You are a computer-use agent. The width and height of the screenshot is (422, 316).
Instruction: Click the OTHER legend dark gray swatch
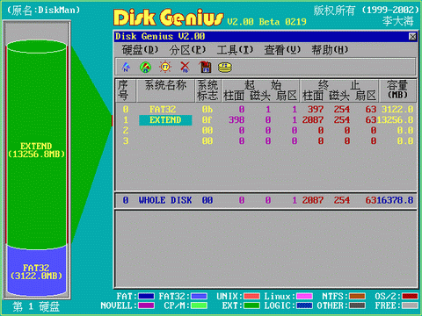(357, 305)
